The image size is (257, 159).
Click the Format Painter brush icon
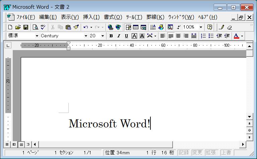[76, 27]
